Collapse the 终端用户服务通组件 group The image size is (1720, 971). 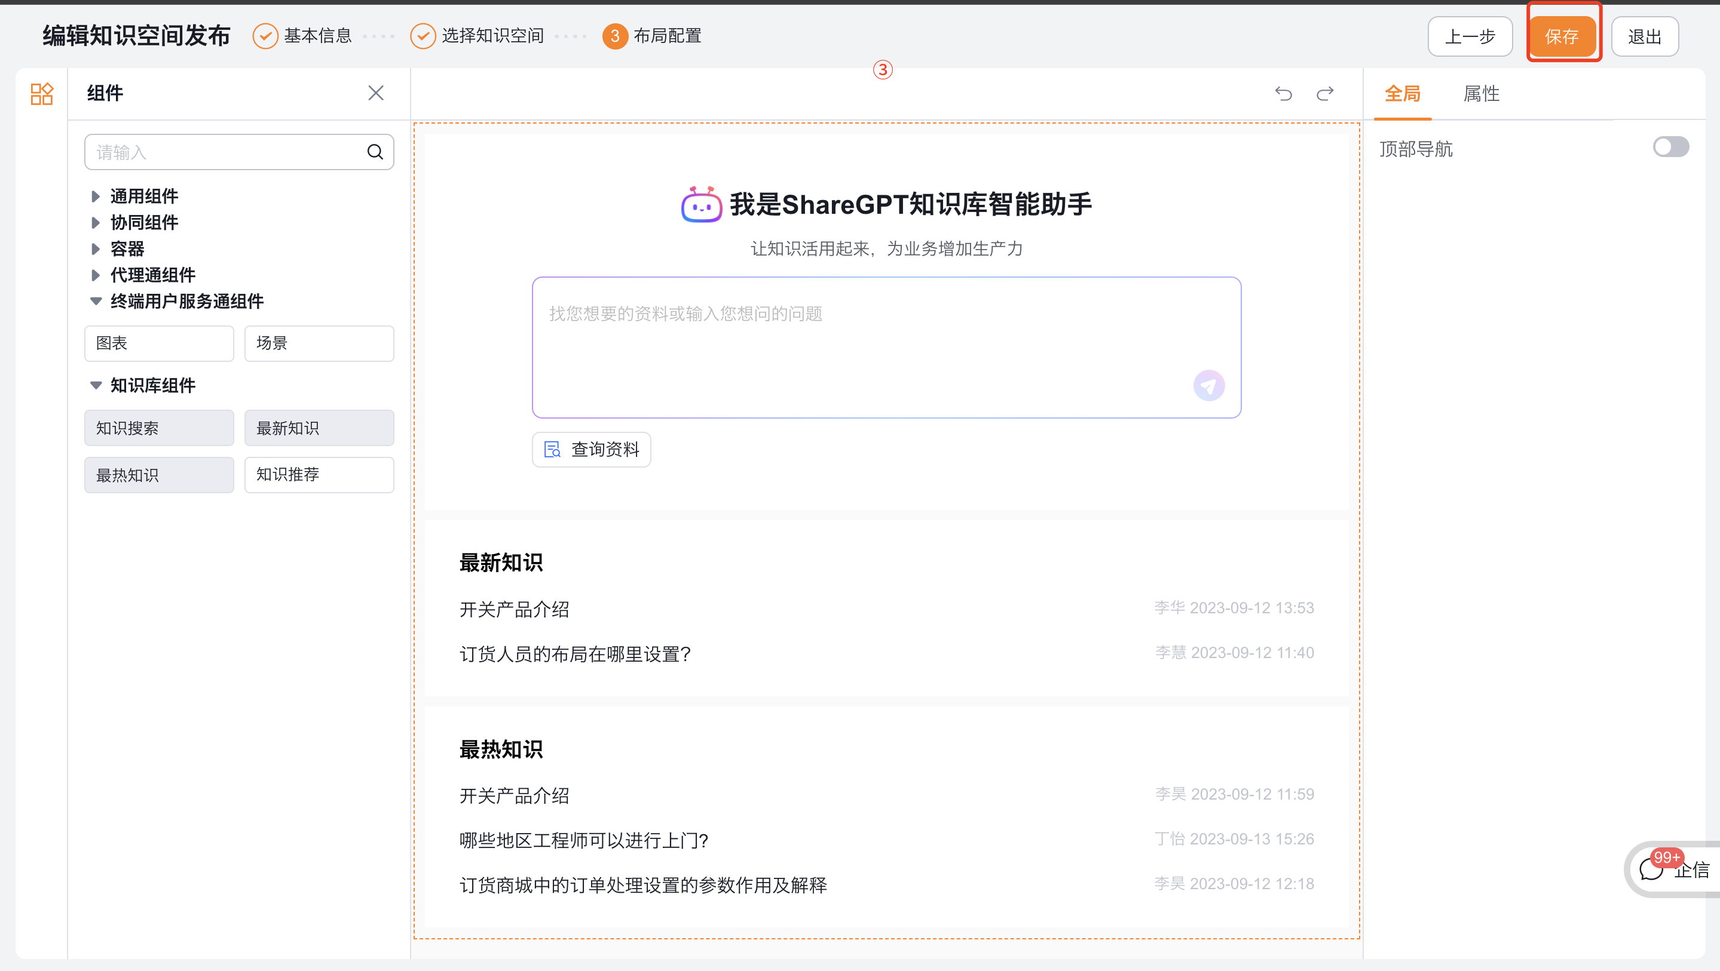tap(96, 301)
